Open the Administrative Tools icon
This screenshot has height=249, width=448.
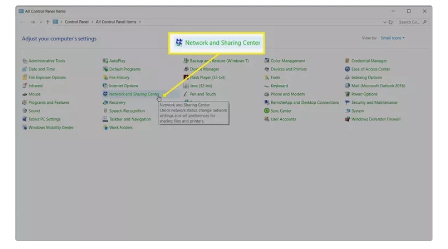click(x=25, y=61)
